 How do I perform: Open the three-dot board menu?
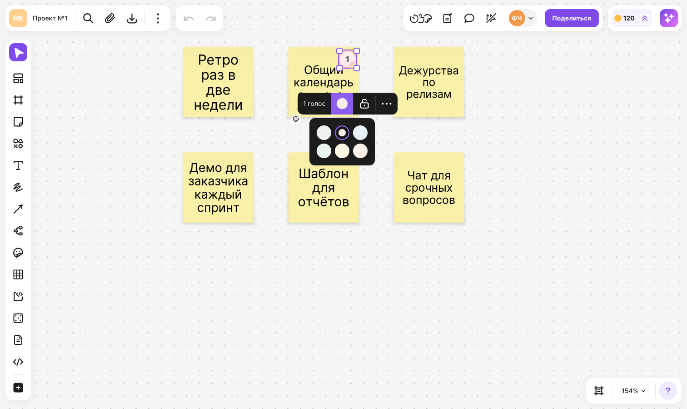[x=158, y=18]
